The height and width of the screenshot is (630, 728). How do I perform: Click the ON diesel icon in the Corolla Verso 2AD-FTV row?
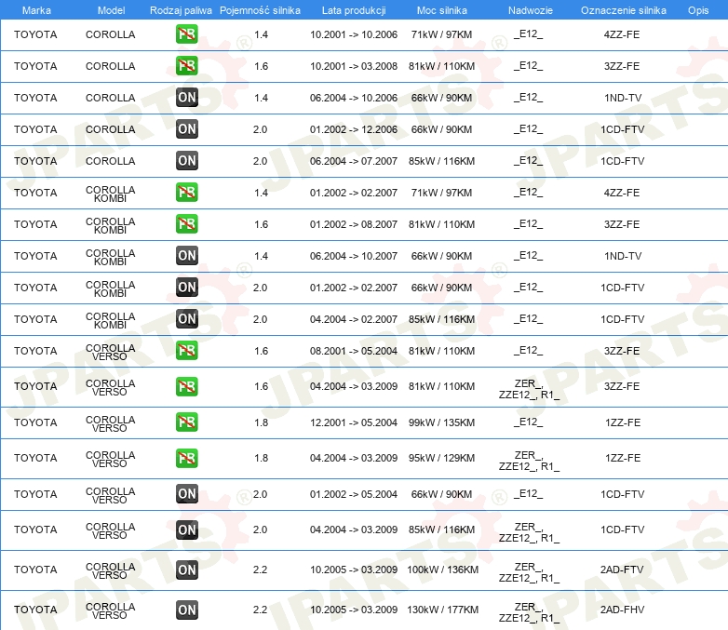(x=186, y=570)
